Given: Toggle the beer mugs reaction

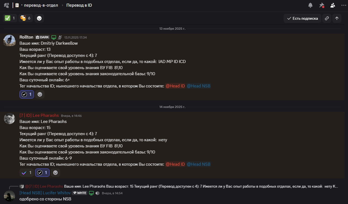Looking at the screenshot, I should click(x=26, y=18).
